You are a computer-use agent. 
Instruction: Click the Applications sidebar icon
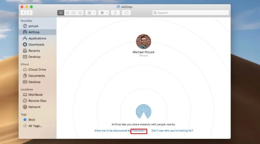click(x=25, y=38)
